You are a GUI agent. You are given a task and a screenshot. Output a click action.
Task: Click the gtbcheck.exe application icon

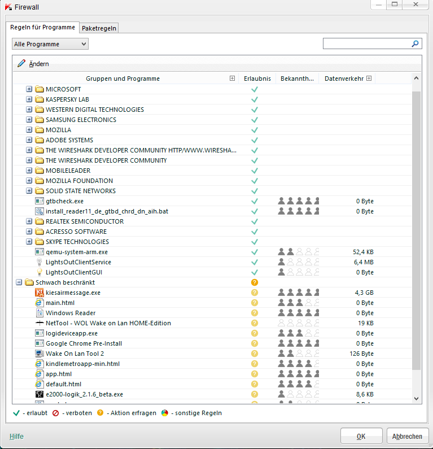[x=39, y=201]
